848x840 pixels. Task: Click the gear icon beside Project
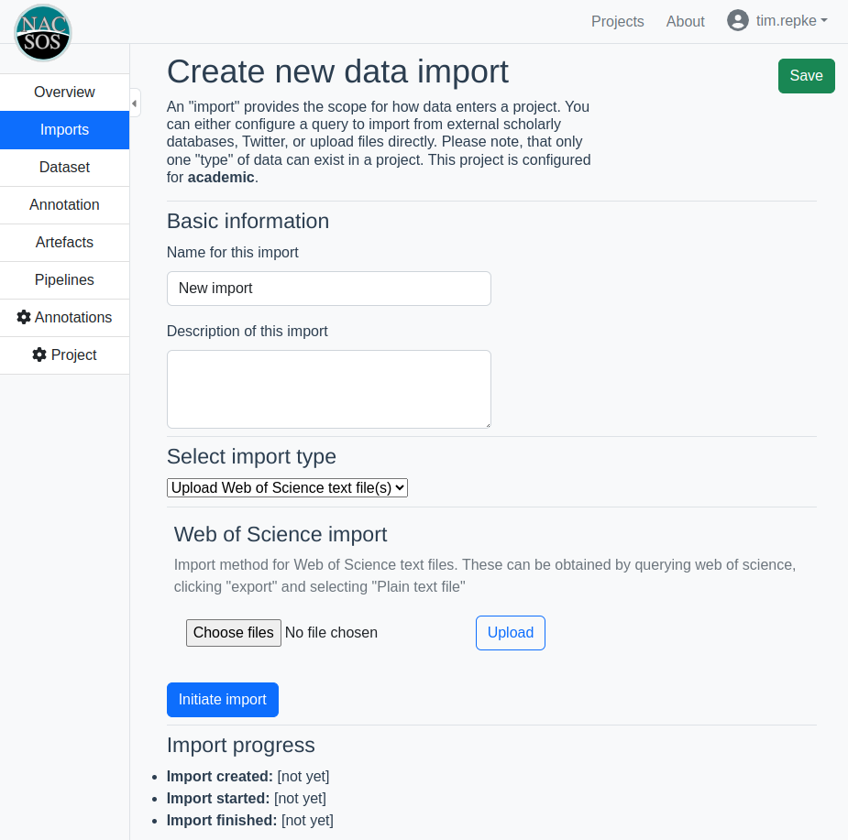tap(39, 355)
